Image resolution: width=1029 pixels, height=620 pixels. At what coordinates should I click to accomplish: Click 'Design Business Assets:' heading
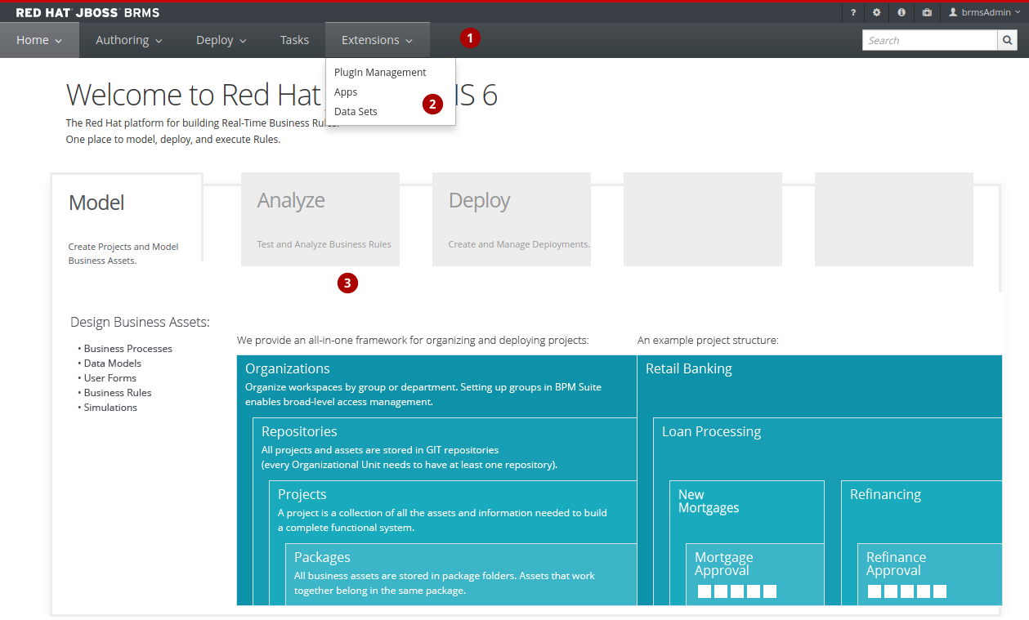coord(140,322)
